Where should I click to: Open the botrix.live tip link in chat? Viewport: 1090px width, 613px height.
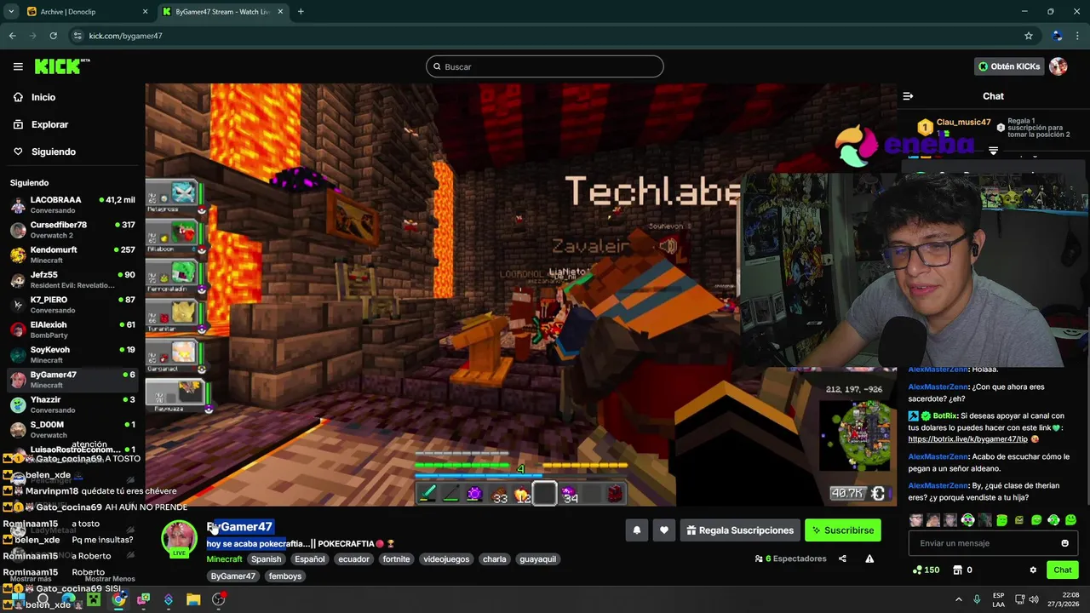pyautogui.click(x=968, y=439)
